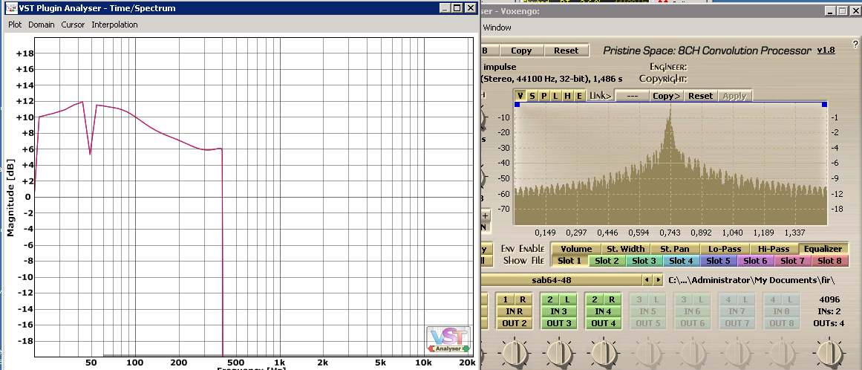The width and height of the screenshot is (862, 370).
Task: Click the left blue envelope handle
Action: 517,106
